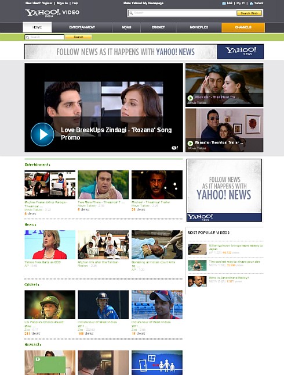Focus the top web search input field
The width and height of the screenshot is (284, 375).
183,13
